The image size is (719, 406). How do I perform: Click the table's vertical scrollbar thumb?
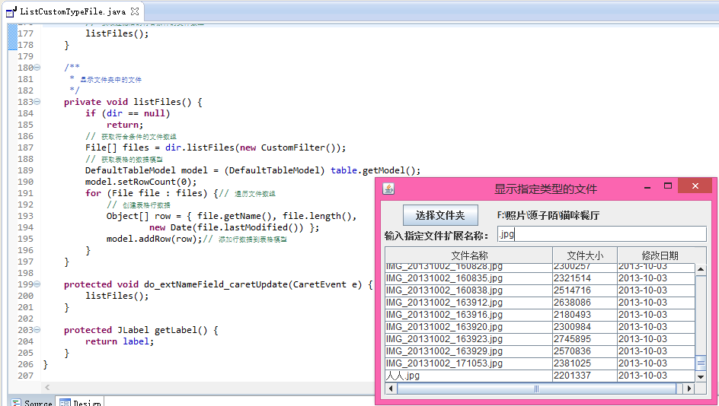pyautogui.click(x=701, y=363)
